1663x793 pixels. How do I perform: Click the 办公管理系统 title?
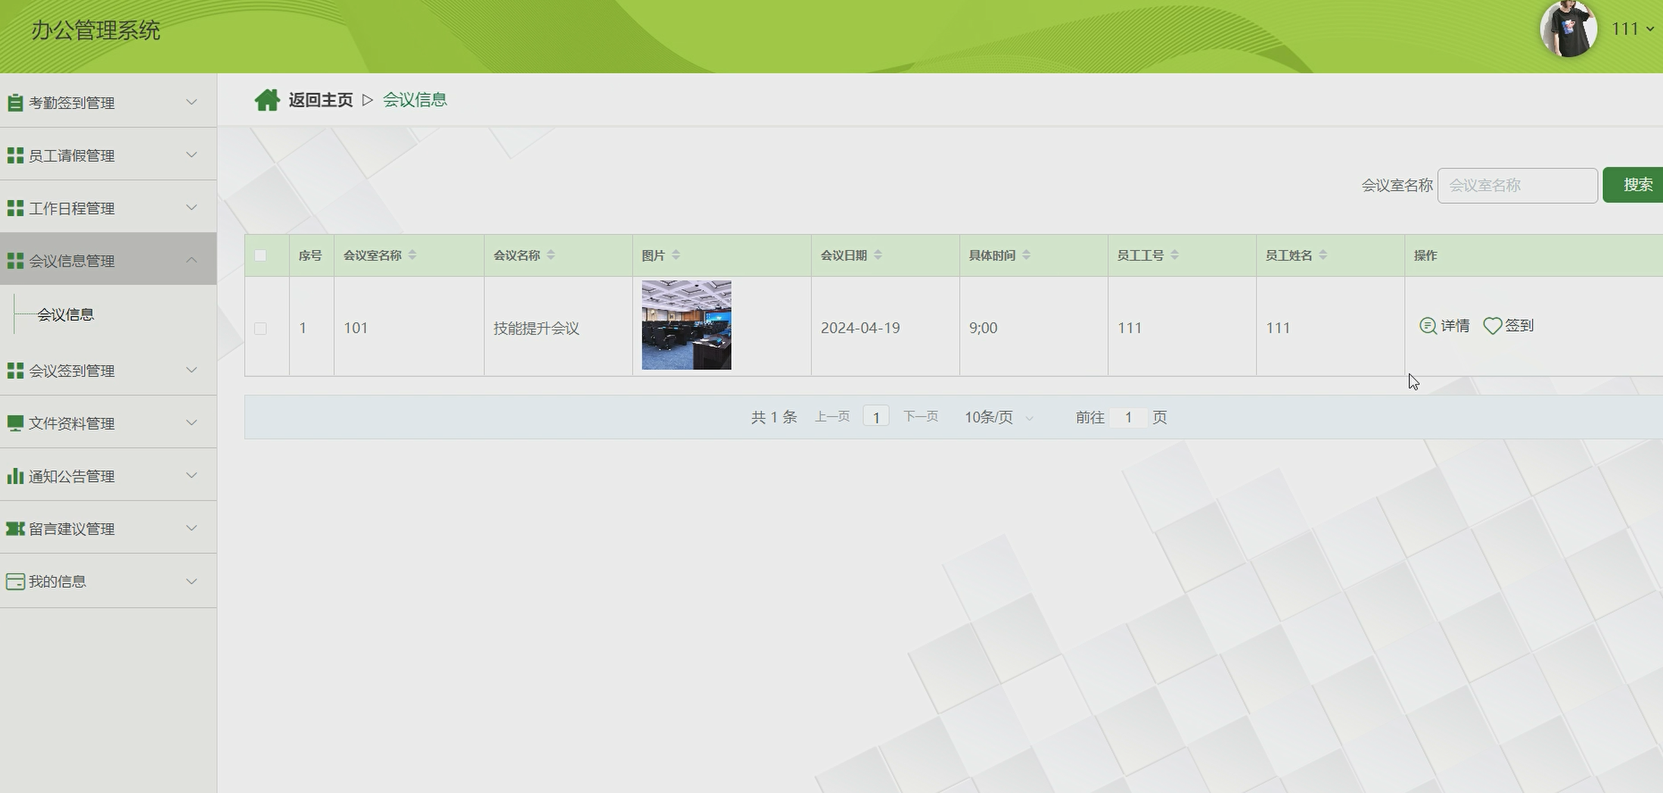click(x=95, y=30)
